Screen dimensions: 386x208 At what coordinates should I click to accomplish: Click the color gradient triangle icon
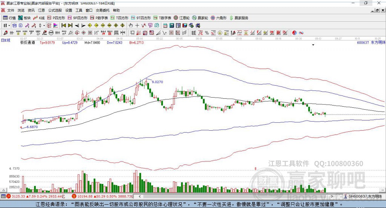(56, 26)
